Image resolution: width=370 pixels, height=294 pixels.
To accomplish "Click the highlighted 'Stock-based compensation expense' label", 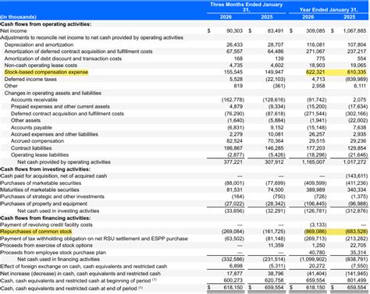I will (46, 72).
